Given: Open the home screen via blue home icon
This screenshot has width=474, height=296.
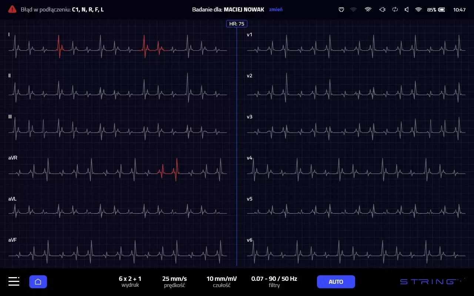Looking at the screenshot, I should click(38, 282).
